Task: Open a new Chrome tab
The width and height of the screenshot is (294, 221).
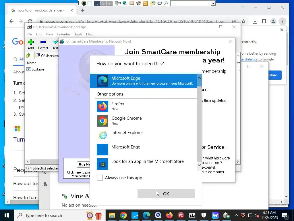Action: coord(83,10)
